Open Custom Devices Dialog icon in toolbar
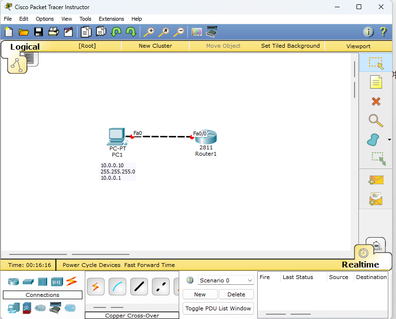Viewport: 396px width, 319px height. [x=211, y=32]
